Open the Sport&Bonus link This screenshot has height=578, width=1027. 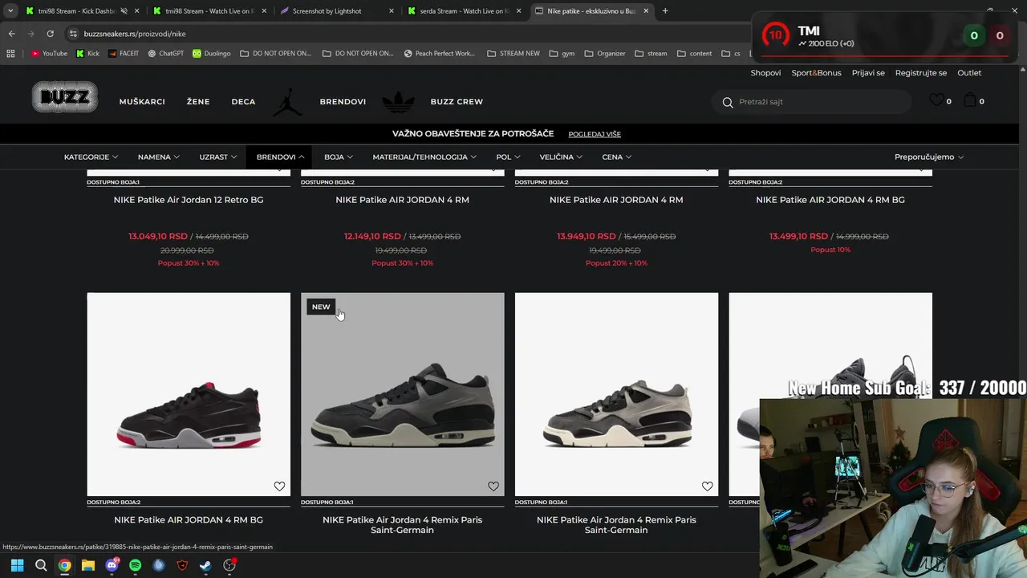click(x=816, y=72)
